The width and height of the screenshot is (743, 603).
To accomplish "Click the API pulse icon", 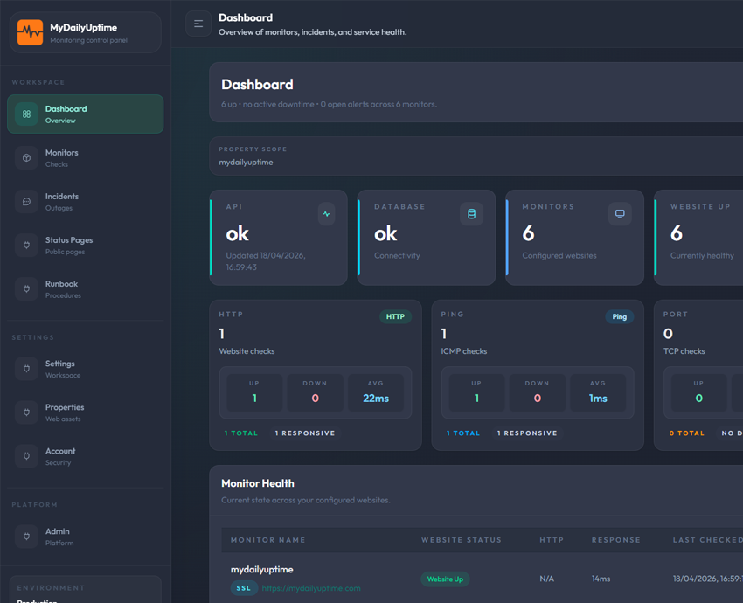I will [327, 214].
